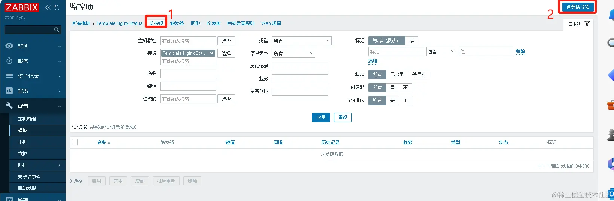The width and height of the screenshot is (614, 201).
Task: Open the 所有模板 breadcrumb link
Action: (x=81, y=23)
